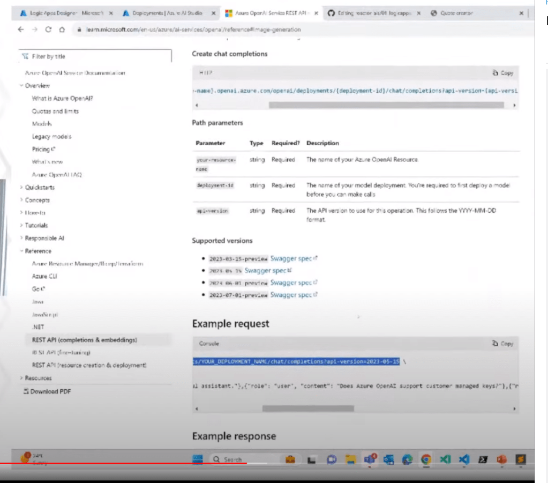Close the GitHub Editing tab
548x483 pixels.
pos(419,13)
